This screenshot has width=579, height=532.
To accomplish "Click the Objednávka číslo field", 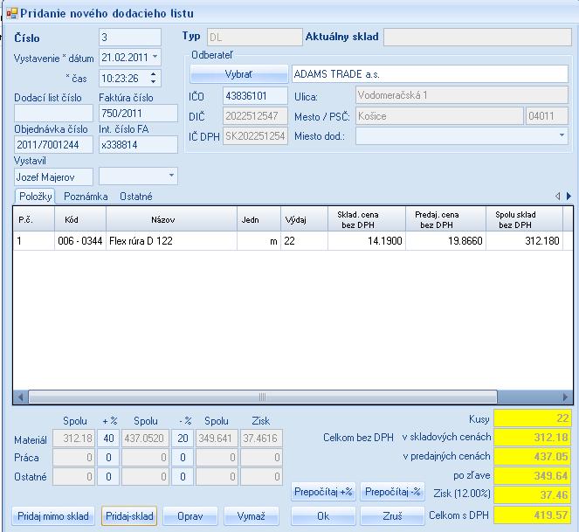I will [53, 144].
